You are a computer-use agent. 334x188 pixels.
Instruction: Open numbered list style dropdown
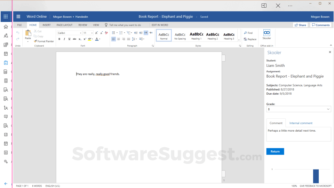pos(125,33)
